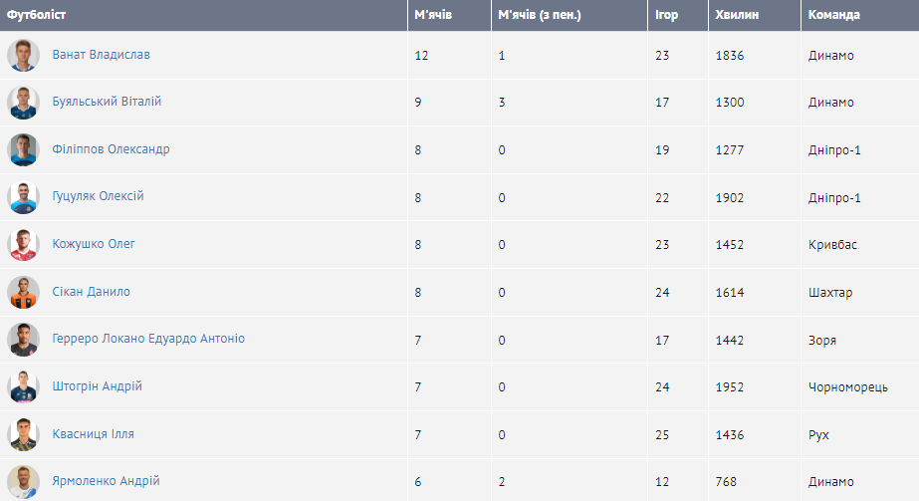The height and width of the screenshot is (501, 919).
Task: Open Ванат Владислав player profile link
Action: (102, 55)
